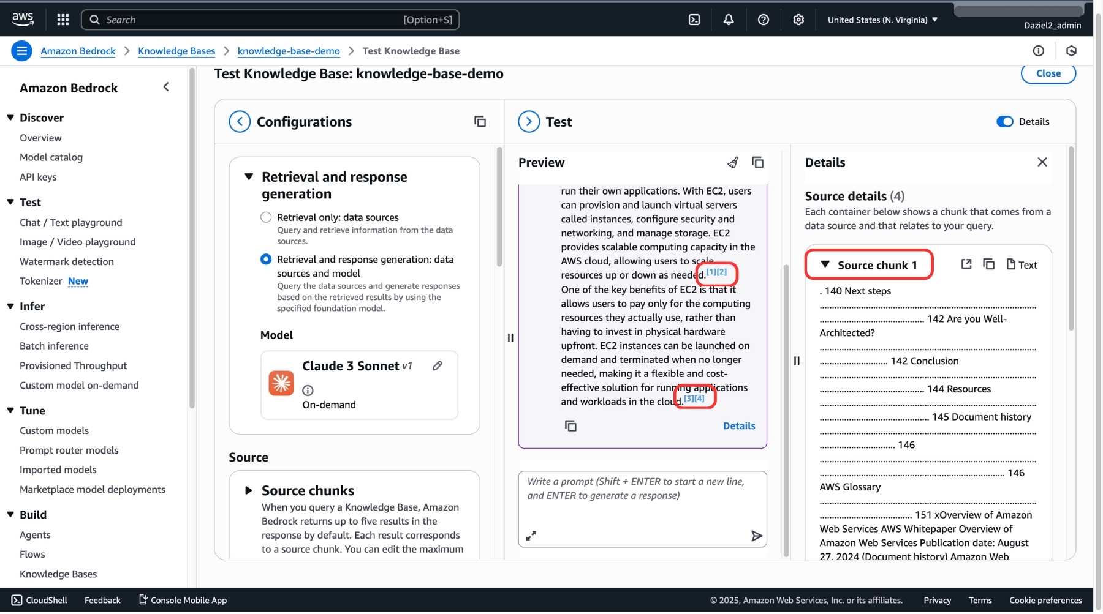The width and height of the screenshot is (1103, 614).
Task: Collapse Source chunk 1 section
Action: [x=825, y=264]
